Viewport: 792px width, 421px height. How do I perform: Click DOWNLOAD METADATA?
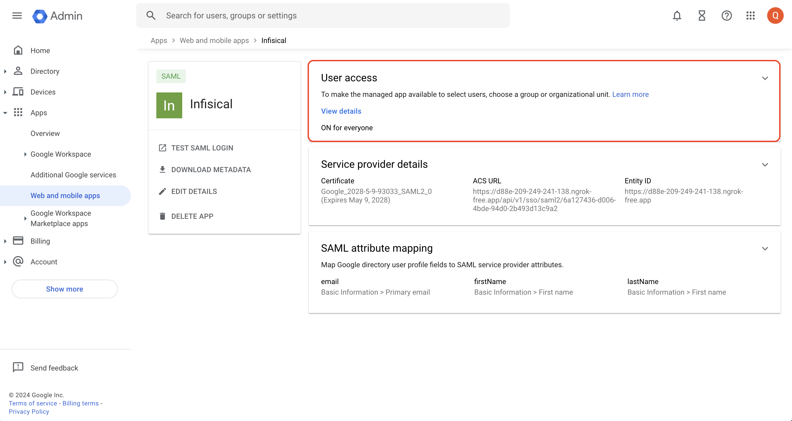point(211,169)
